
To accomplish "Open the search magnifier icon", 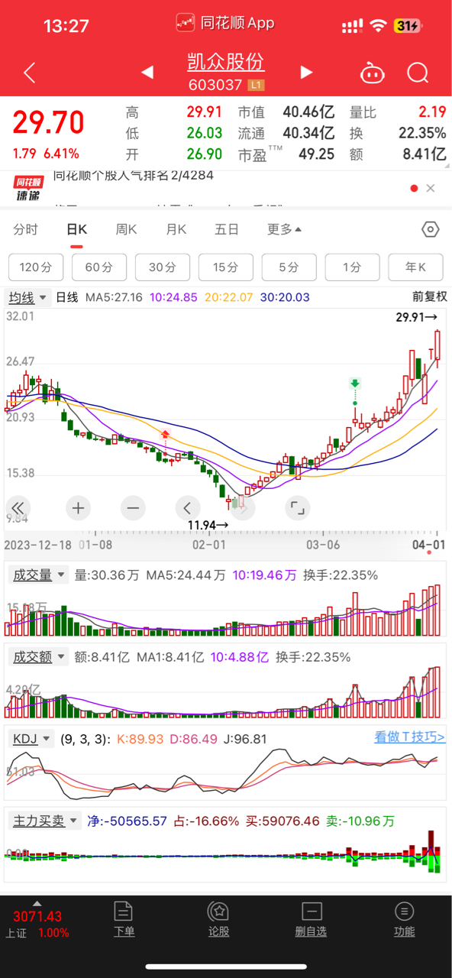I will (418, 73).
